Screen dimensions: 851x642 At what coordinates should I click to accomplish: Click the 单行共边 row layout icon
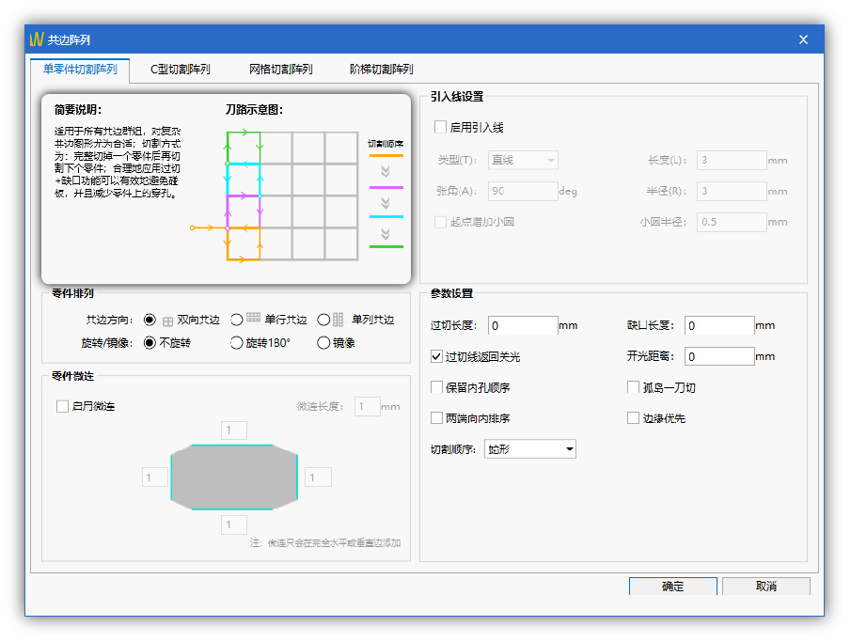tap(253, 319)
